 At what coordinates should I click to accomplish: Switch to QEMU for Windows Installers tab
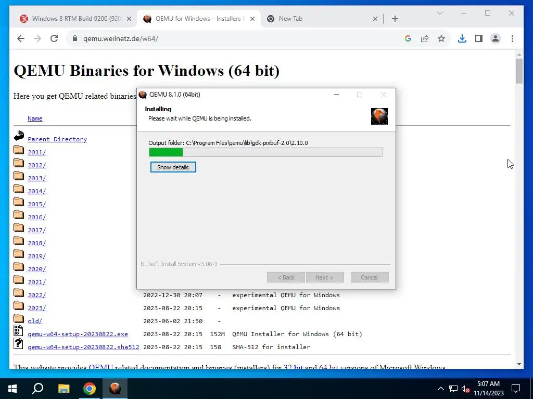click(x=199, y=19)
